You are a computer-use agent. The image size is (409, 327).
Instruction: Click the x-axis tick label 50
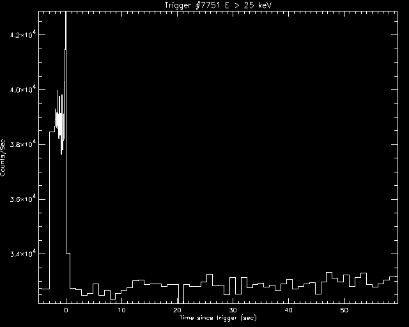344,310
